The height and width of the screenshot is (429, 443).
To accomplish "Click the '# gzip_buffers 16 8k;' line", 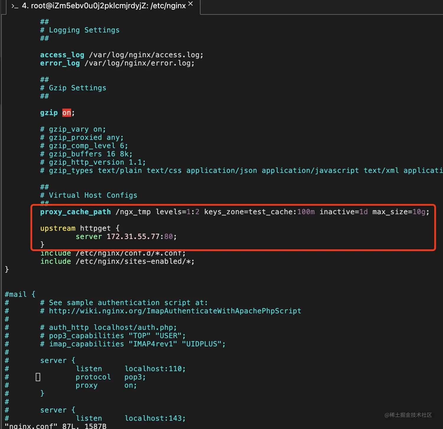I will 86,154.
